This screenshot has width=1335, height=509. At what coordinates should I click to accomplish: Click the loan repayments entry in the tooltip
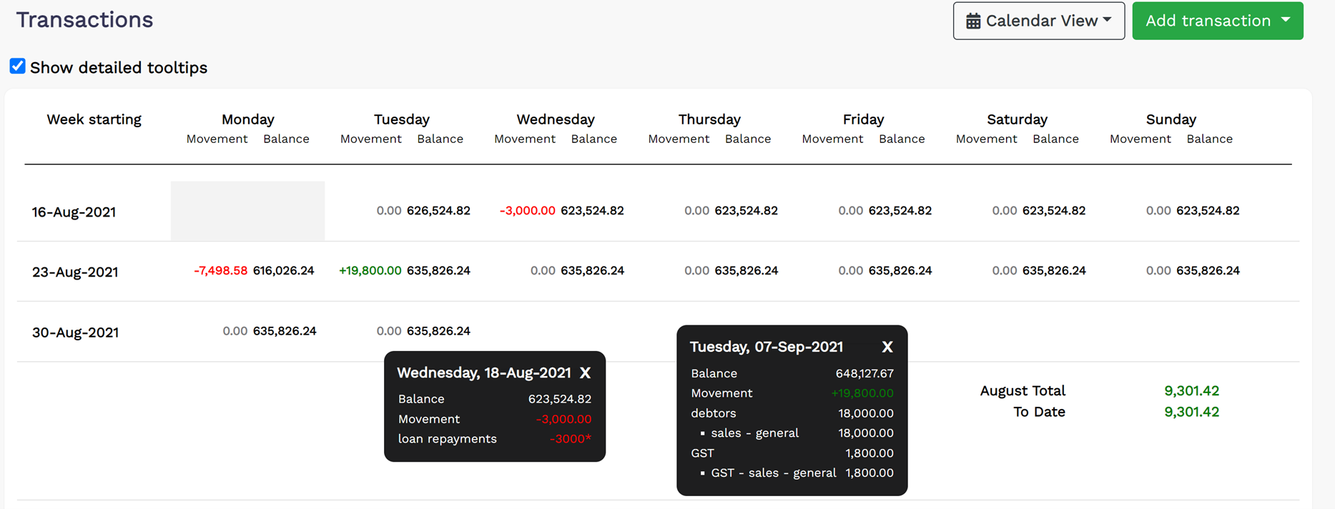(448, 438)
